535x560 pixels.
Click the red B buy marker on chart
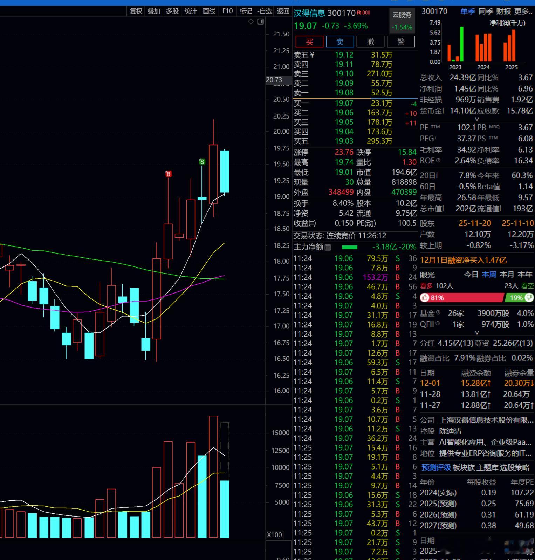point(169,174)
